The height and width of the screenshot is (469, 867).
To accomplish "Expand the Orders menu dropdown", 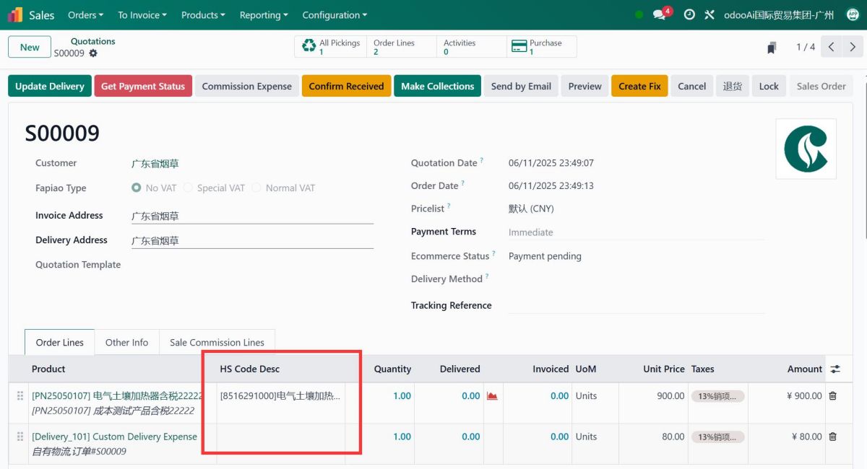I will pos(85,15).
